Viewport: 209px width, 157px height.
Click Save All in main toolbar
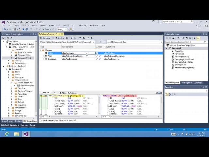(27, 29)
